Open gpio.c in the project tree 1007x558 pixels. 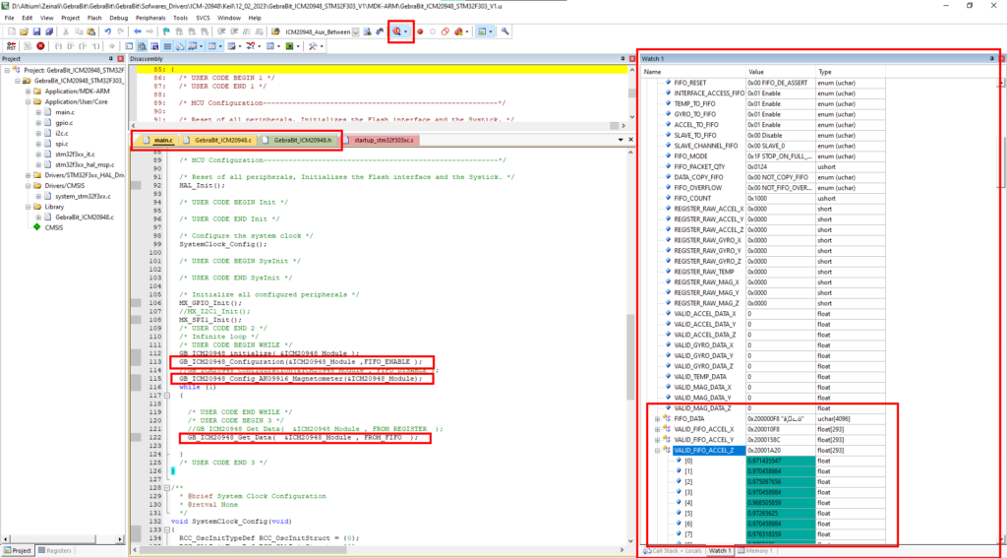click(64, 123)
